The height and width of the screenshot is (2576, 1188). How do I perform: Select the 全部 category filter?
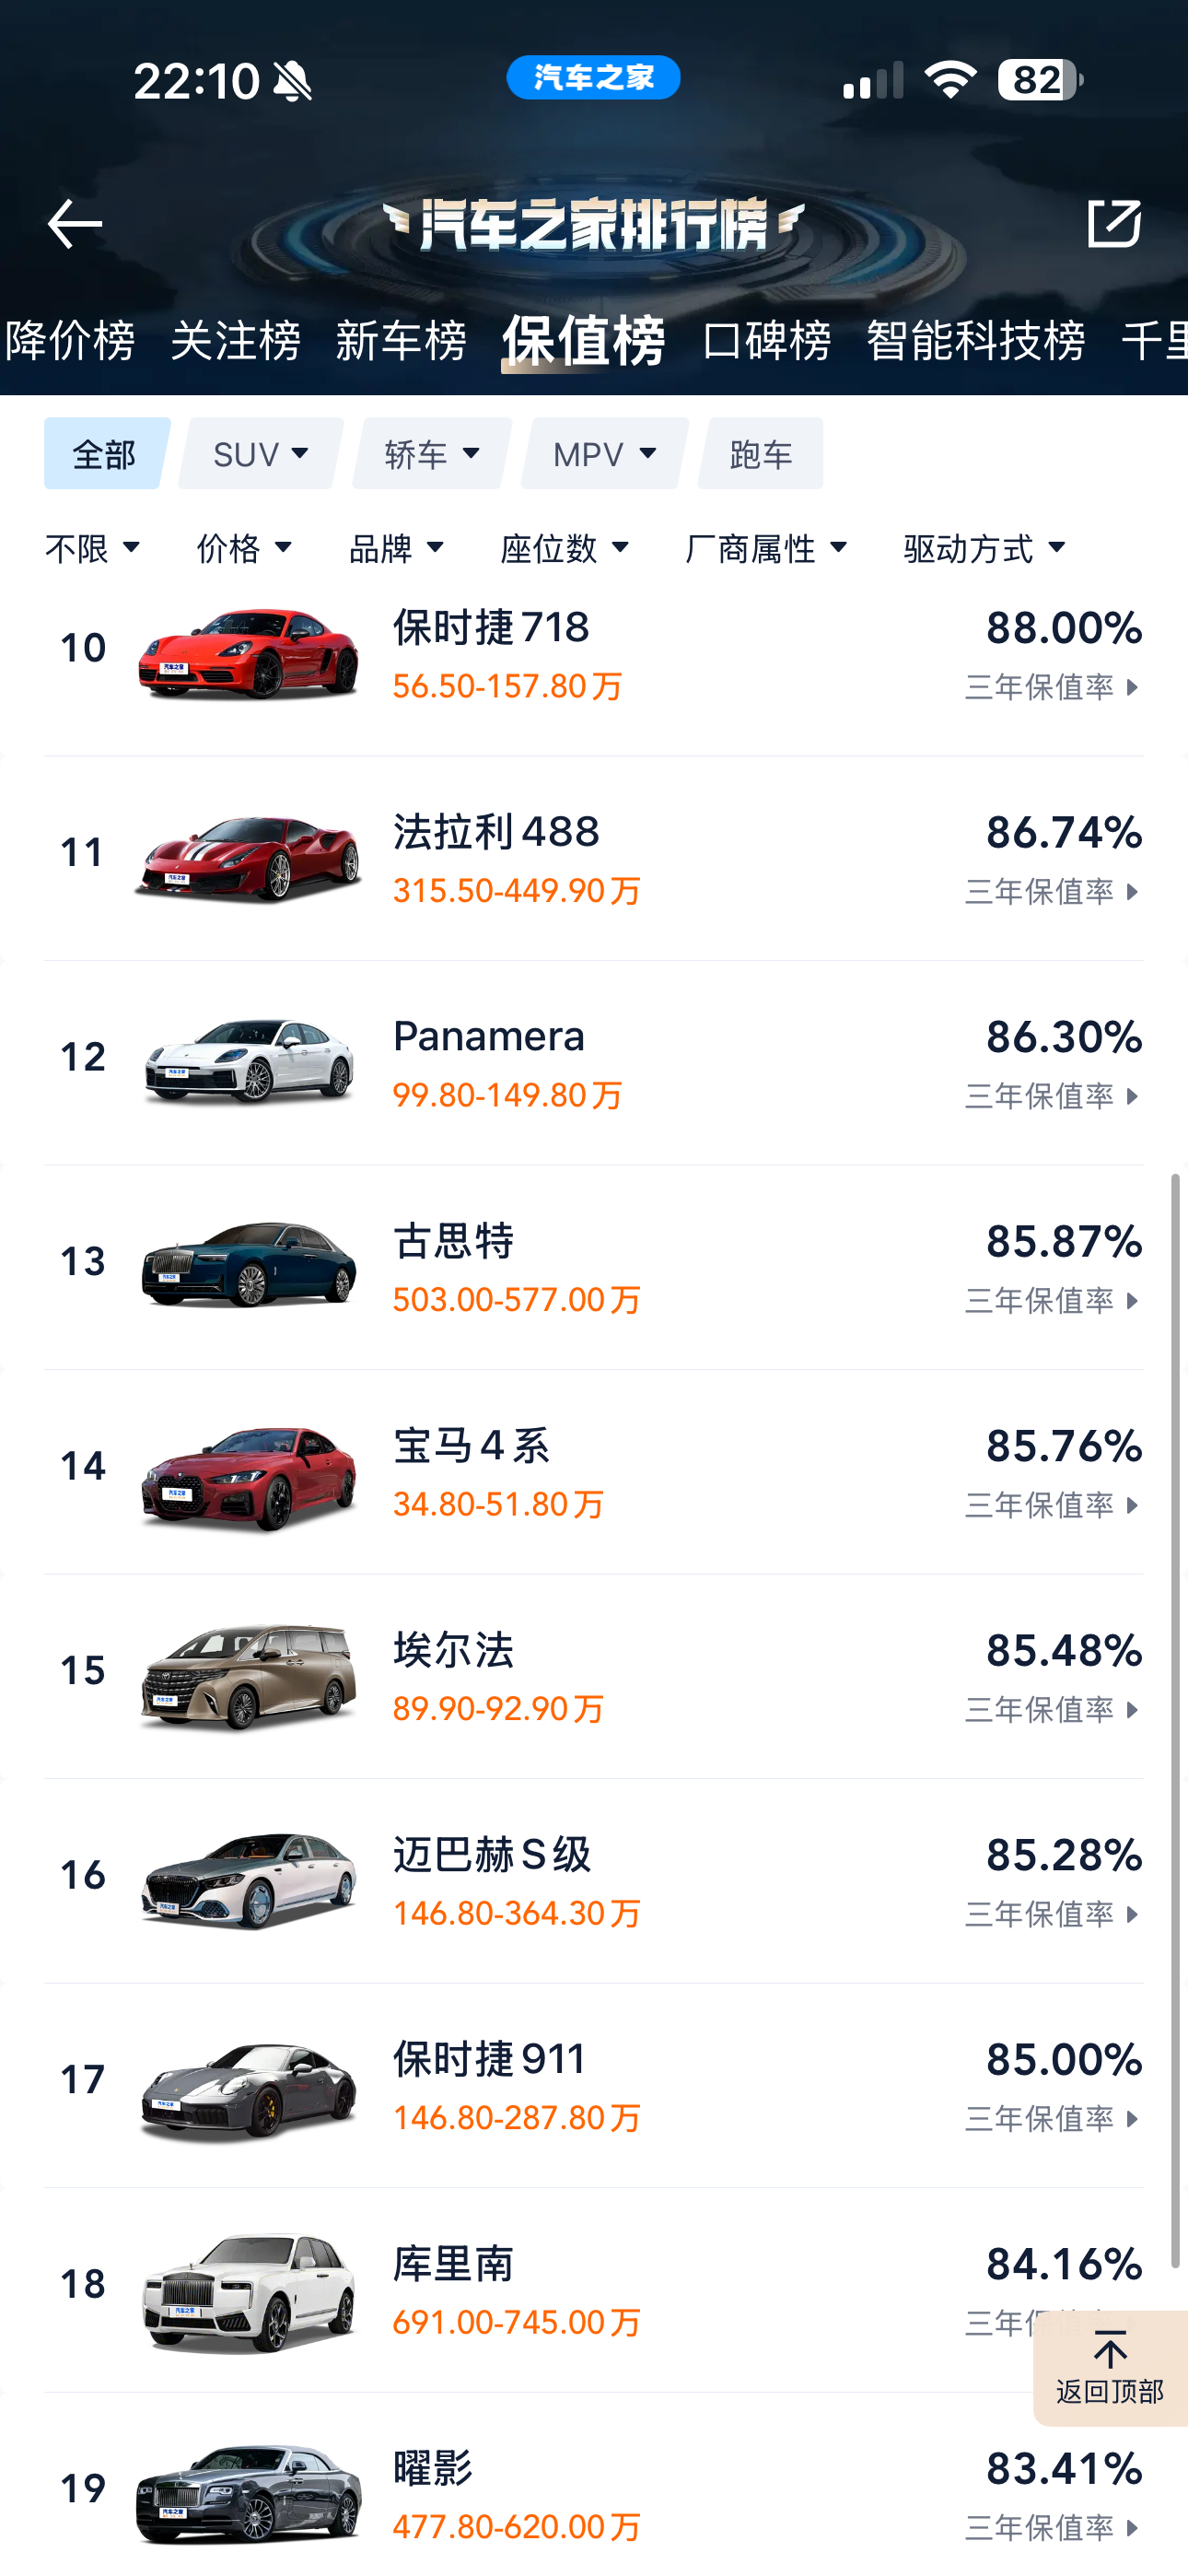[x=106, y=454]
